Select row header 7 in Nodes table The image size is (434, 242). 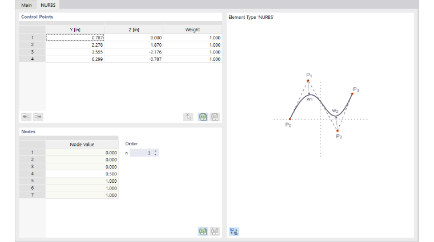[33, 195]
